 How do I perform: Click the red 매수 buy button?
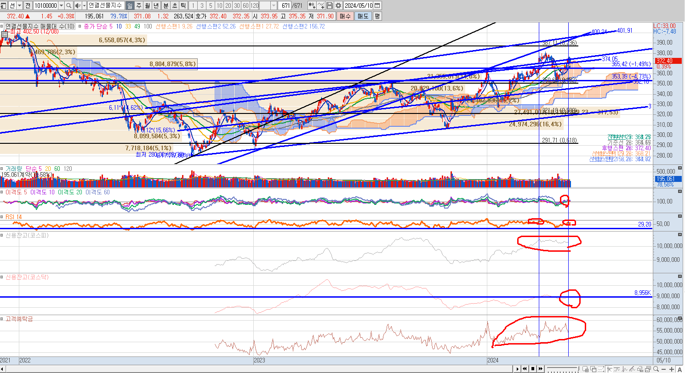click(345, 16)
